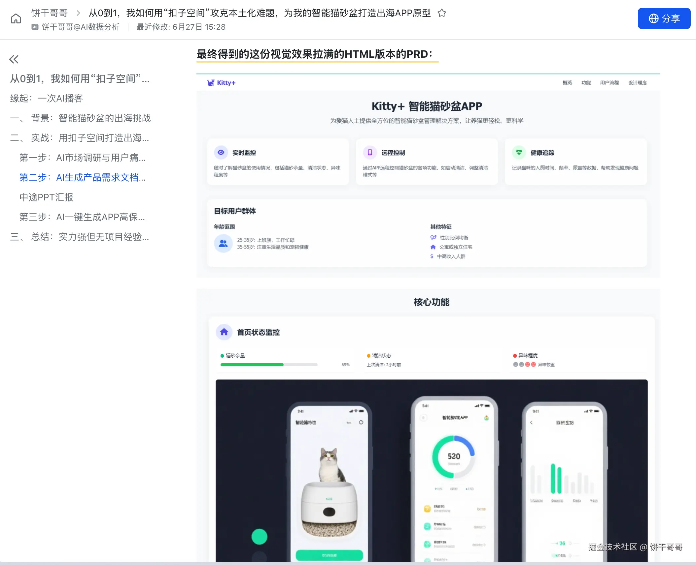Open 第三步：AI一键生成APP outline item

coord(82,217)
